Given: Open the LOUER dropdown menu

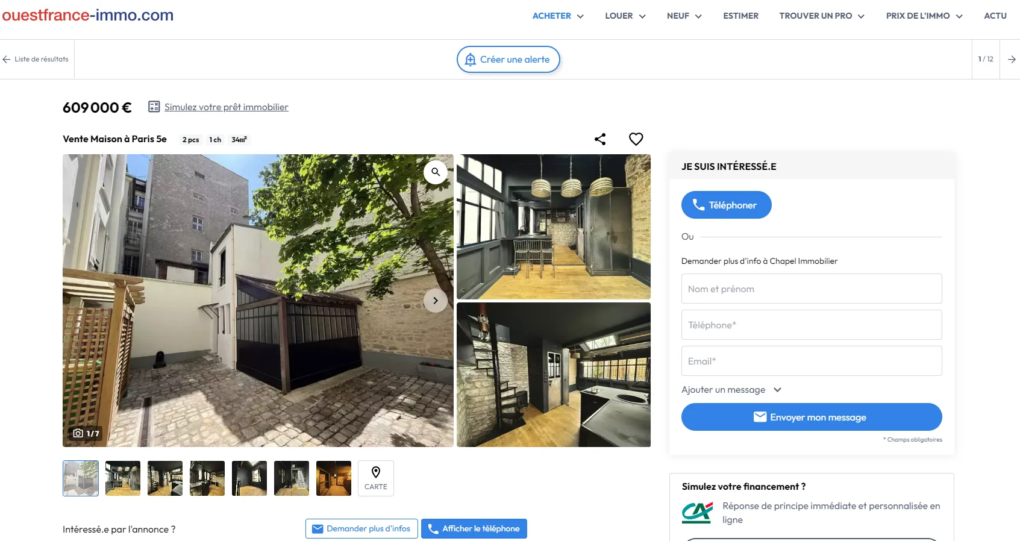Looking at the screenshot, I should point(625,16).
